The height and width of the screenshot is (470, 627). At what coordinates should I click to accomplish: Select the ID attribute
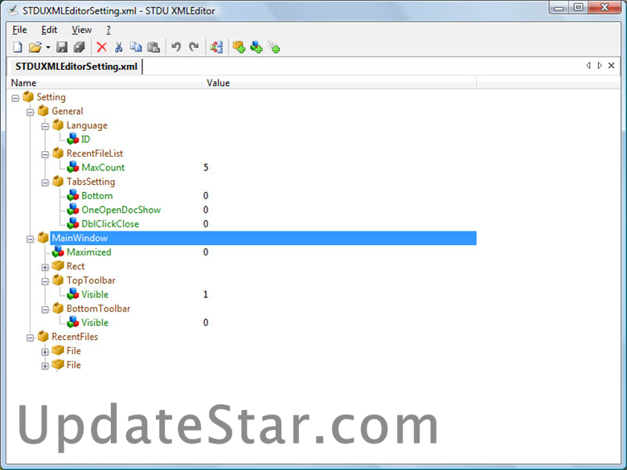click(x=85, y=140)
